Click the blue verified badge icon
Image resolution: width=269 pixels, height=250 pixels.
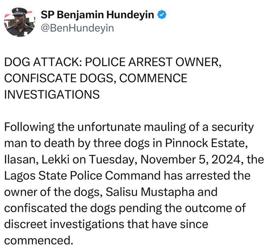point(161,15)
